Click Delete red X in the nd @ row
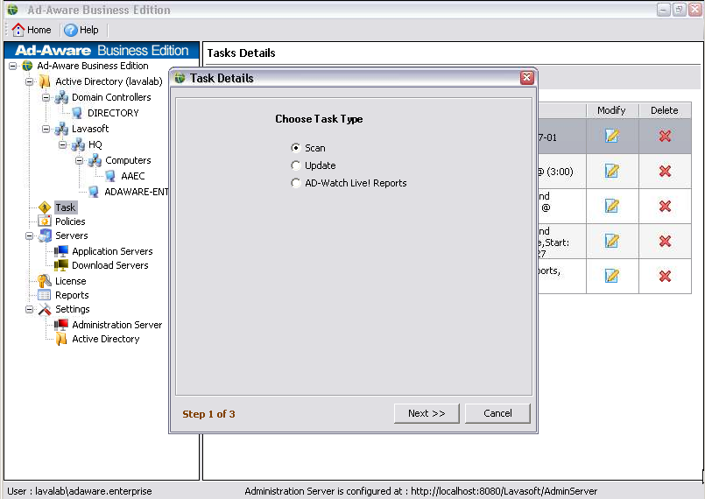Screen dimensions: 705x499 click(x=665, y=206)
